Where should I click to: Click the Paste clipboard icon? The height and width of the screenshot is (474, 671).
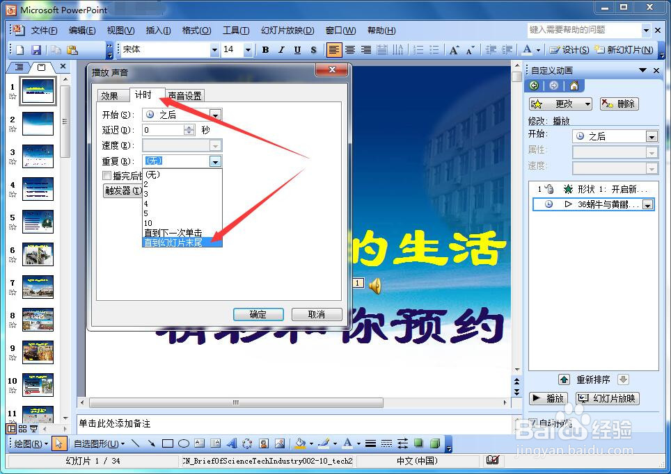pyautogui.click(x=72, y=50)
